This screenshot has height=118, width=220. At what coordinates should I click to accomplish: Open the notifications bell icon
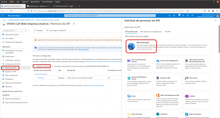179,16
